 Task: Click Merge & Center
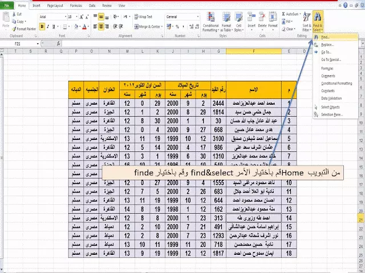(148, 27)
